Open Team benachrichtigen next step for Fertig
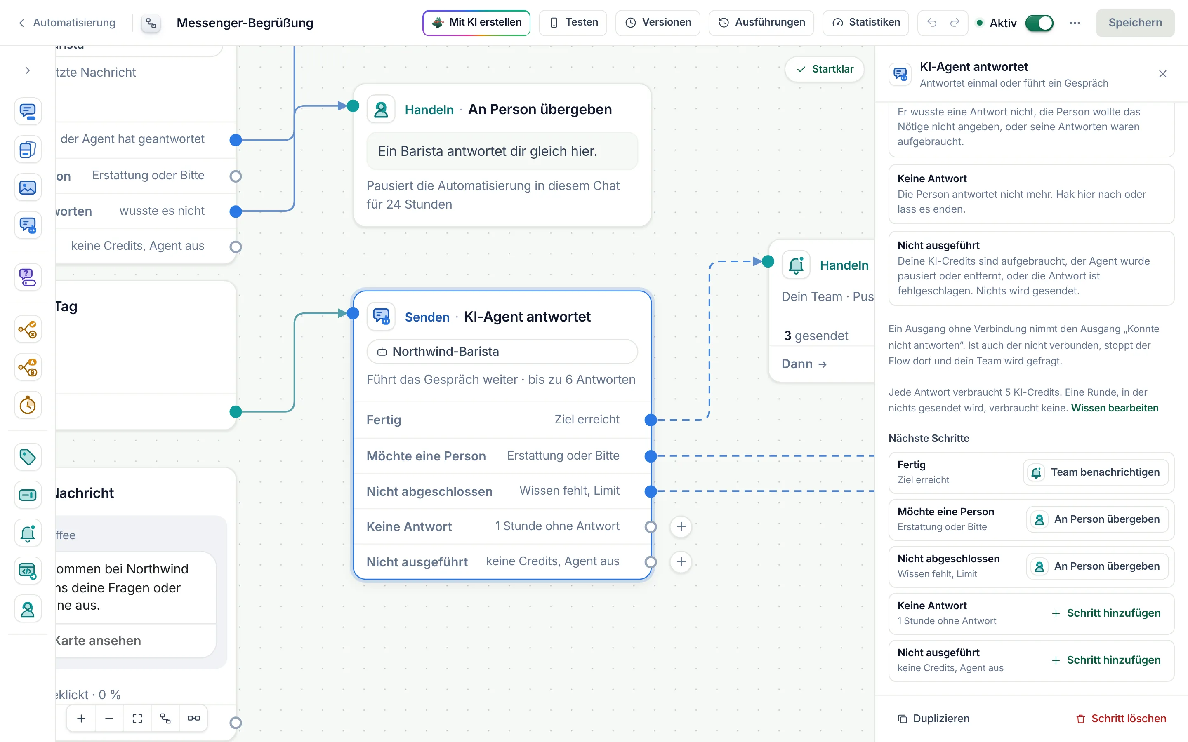 (x=1096, y=472)
